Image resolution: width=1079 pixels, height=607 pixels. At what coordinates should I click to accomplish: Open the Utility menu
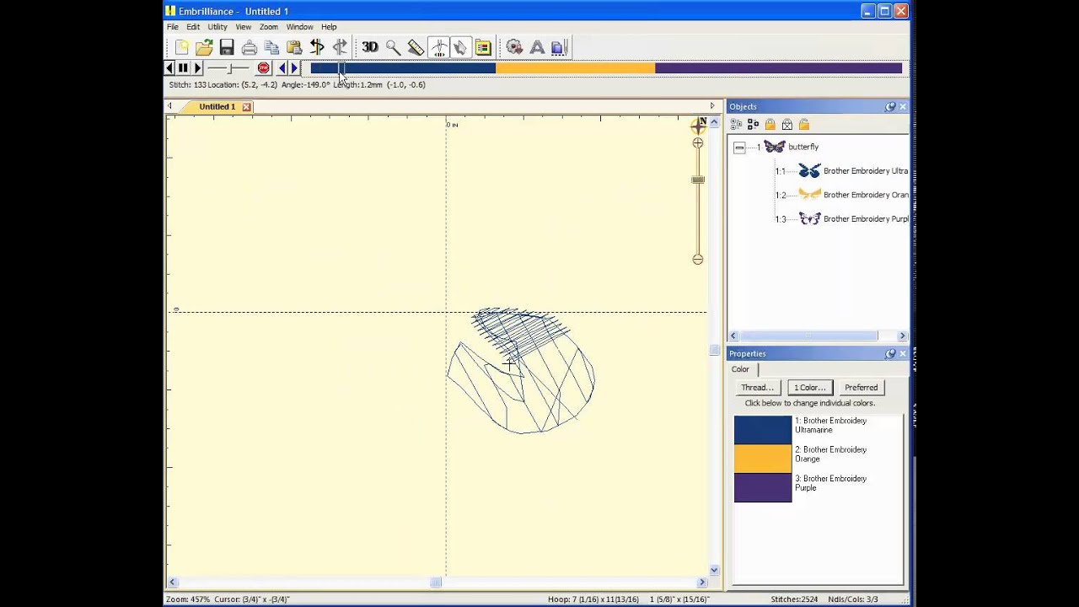[x=217, y=27]
